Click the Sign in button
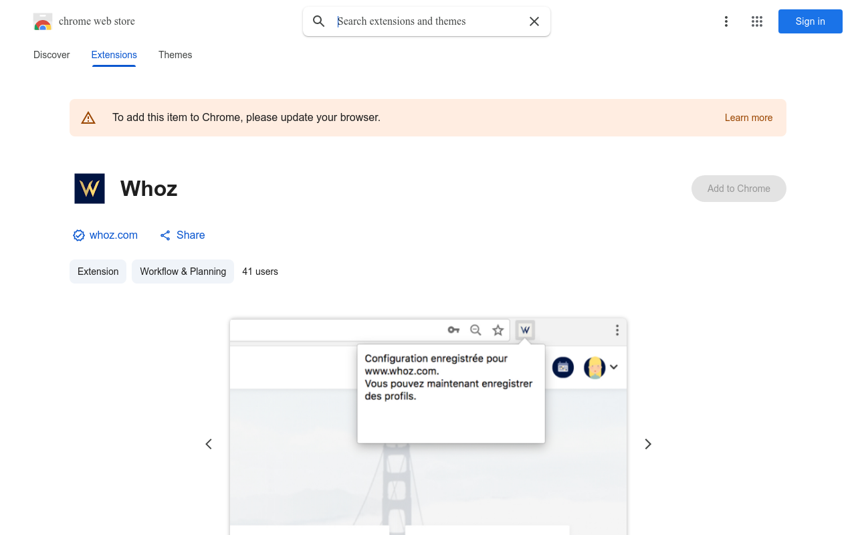This screenshot has width=856, height=535. pyautogui.click(x=811, y=21)
